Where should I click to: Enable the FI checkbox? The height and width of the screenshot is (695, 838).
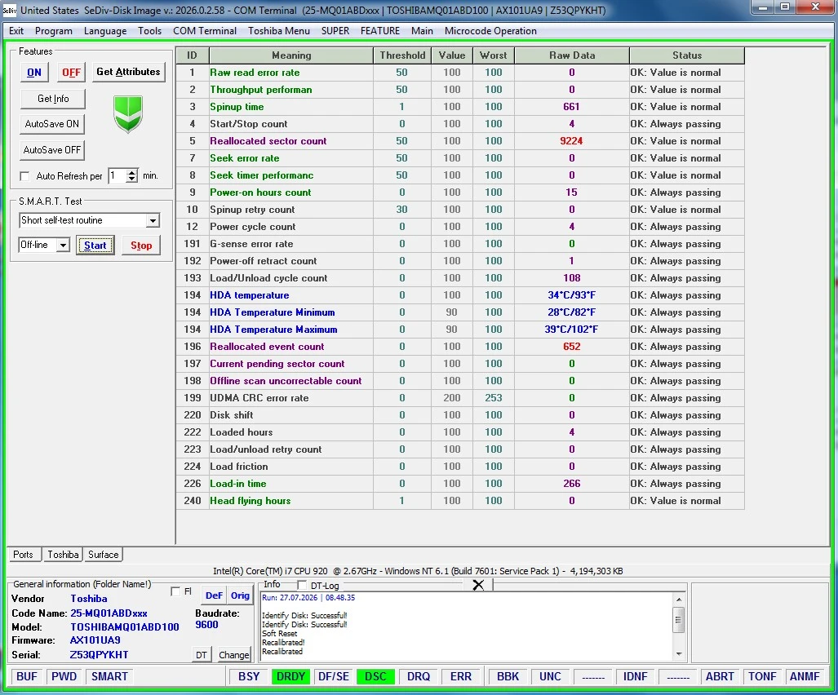(175, 591)
